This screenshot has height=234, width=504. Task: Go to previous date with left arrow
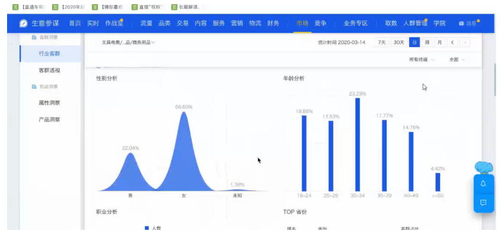452,42
